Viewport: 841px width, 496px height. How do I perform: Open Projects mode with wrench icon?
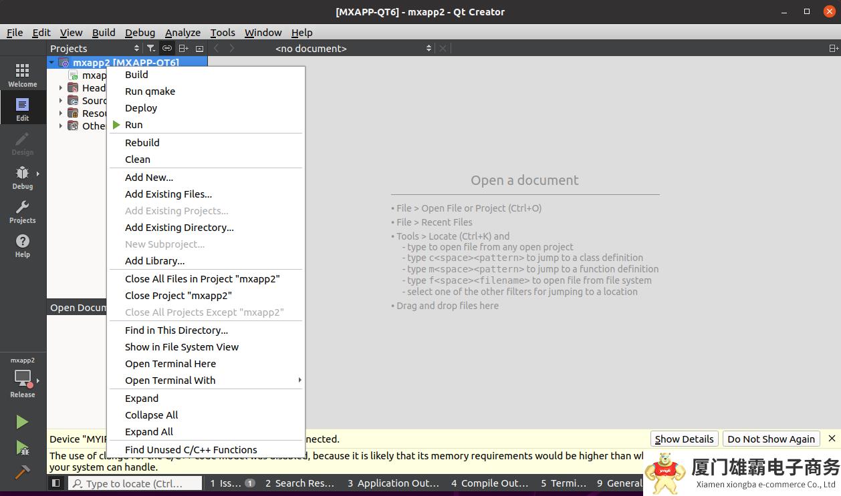[x=22, y=212]
